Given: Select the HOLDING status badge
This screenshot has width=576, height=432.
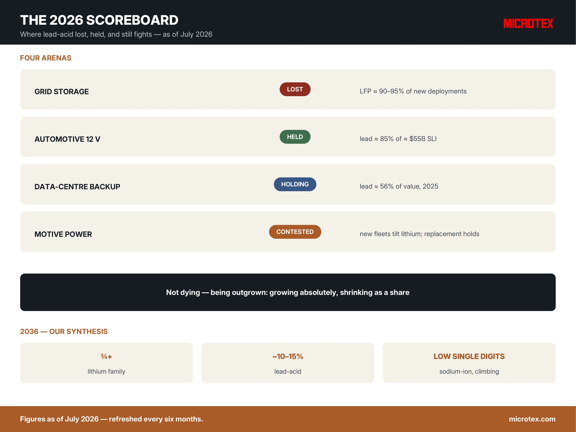Looking at the screenshot, I should (295, 184).
